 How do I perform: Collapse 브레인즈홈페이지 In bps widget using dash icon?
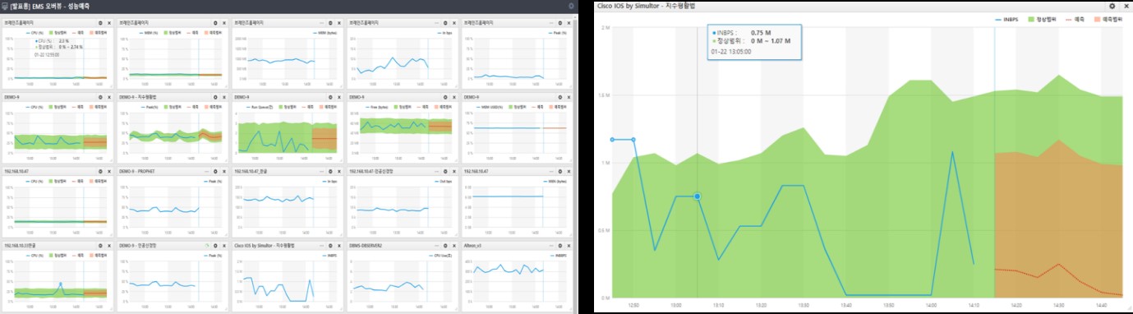point(436,22)
